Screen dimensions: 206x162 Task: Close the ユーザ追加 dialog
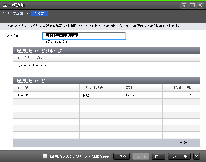pyautogui.click(x=200, y=5)
